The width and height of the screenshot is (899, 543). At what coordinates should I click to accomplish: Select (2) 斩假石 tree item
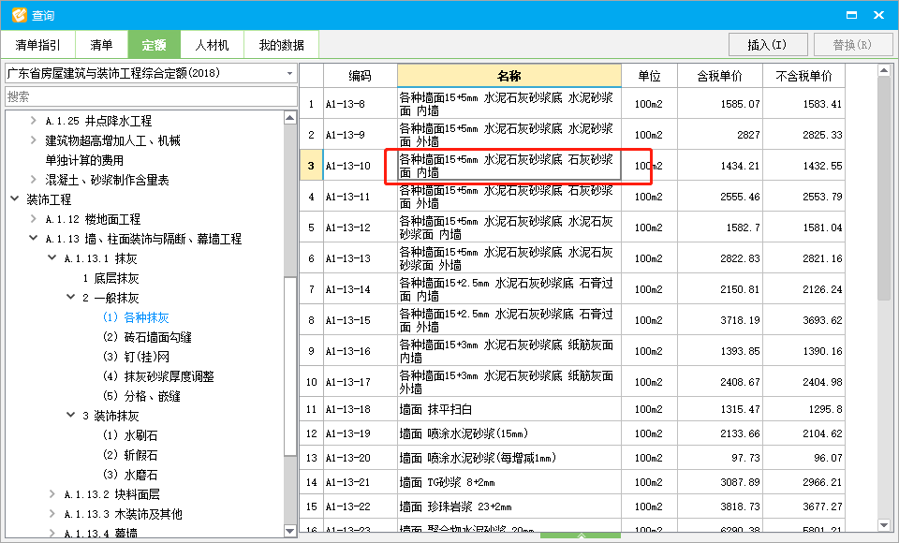click(x=130, y=455)
